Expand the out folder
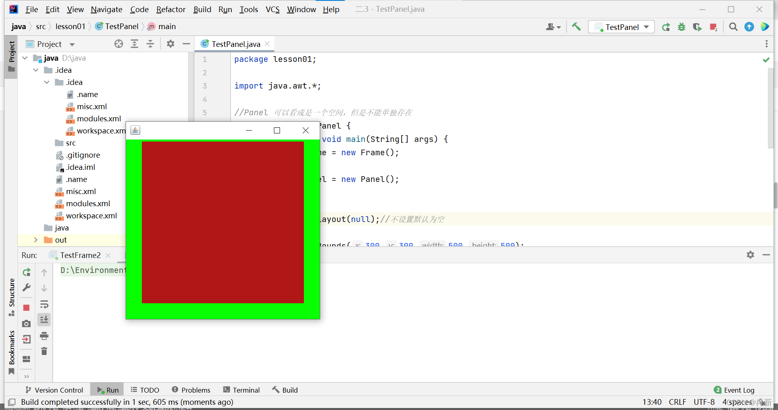 point(36,240)
